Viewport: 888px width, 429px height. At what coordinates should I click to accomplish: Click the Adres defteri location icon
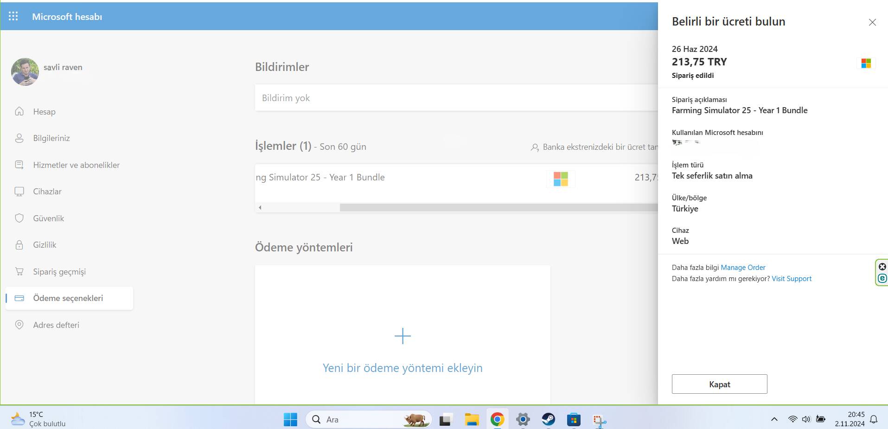(19, 325)
